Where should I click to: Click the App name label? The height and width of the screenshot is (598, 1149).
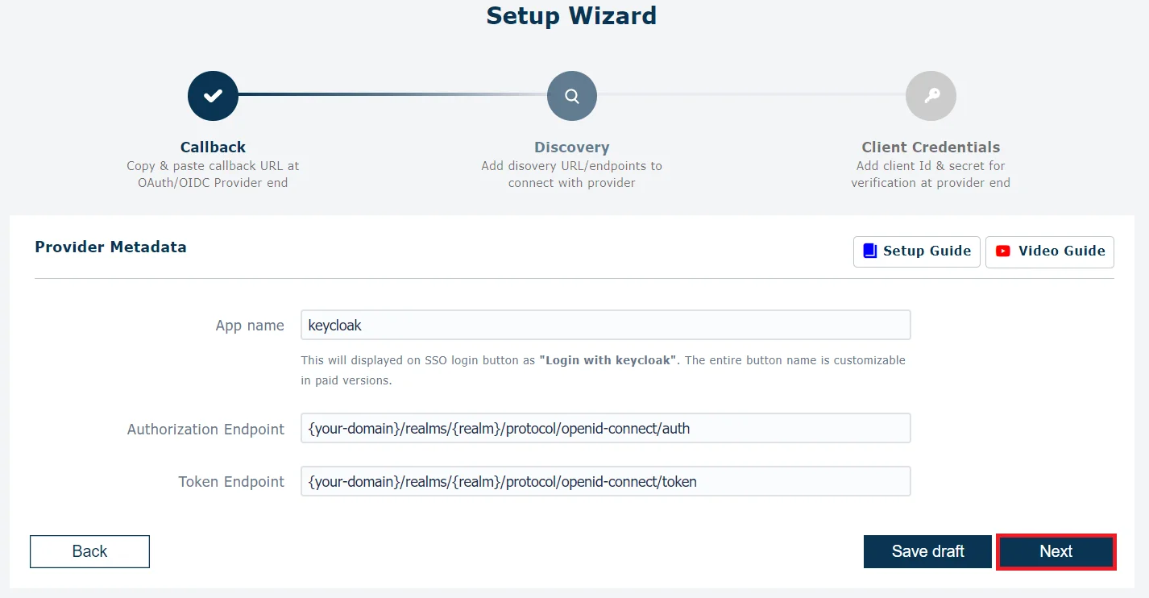(x=250, y=326)
